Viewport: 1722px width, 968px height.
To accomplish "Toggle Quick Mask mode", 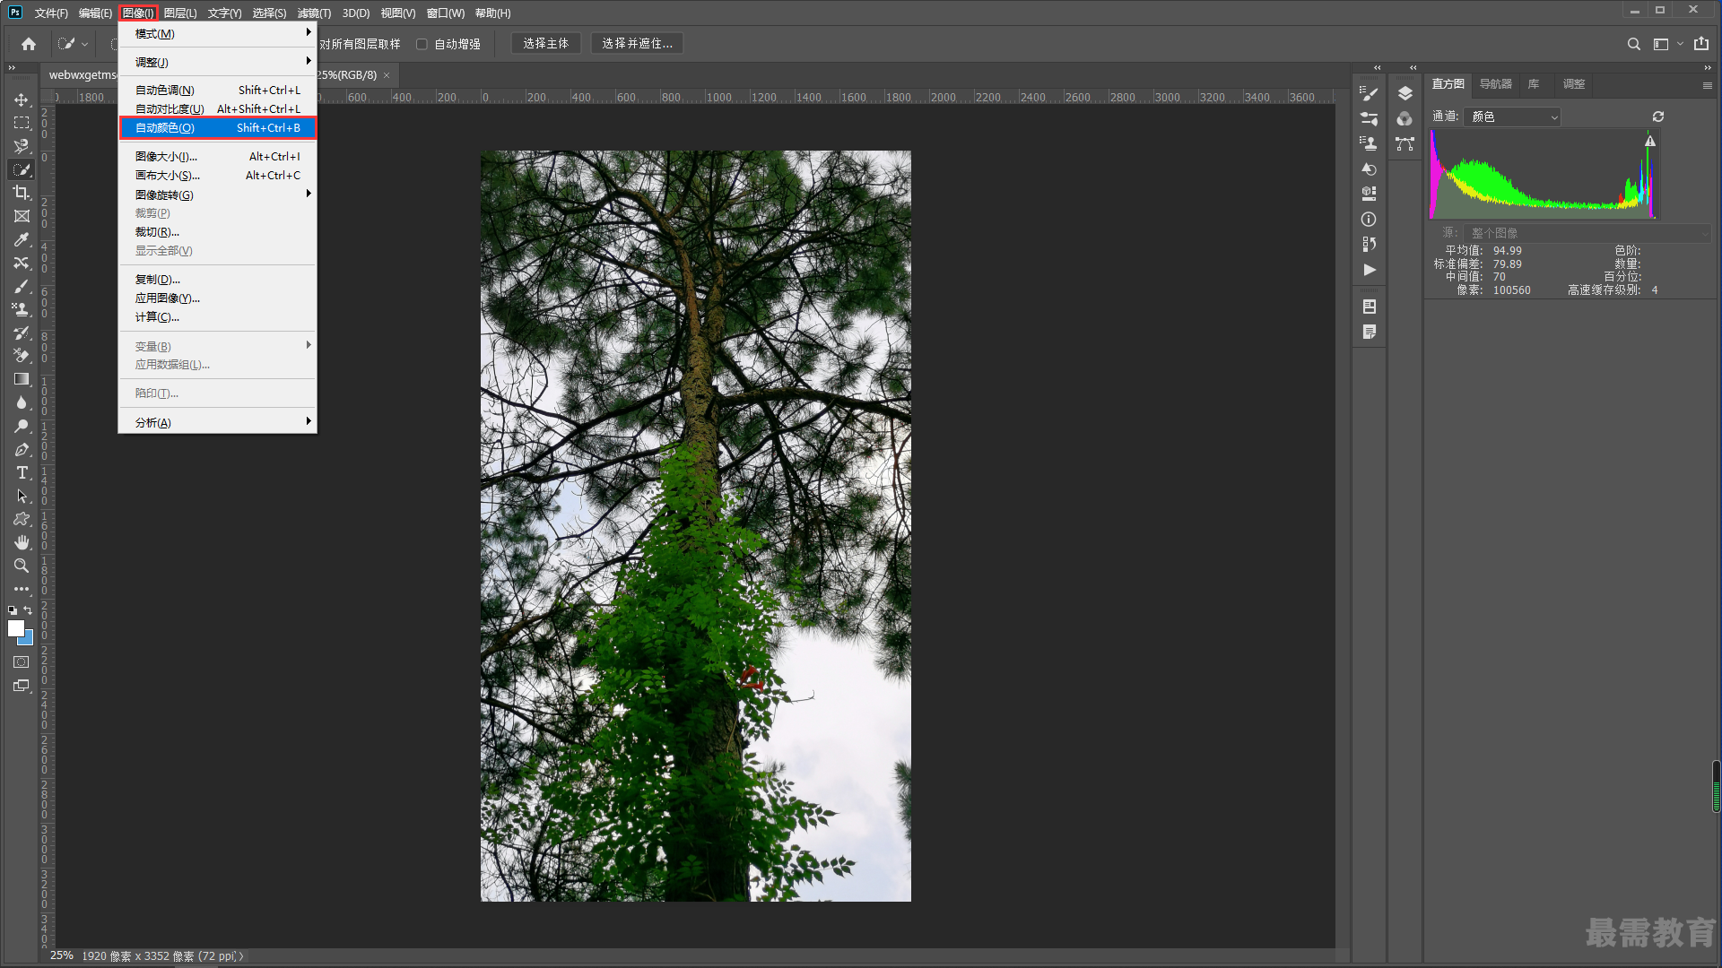I will (x=22, y=662).
